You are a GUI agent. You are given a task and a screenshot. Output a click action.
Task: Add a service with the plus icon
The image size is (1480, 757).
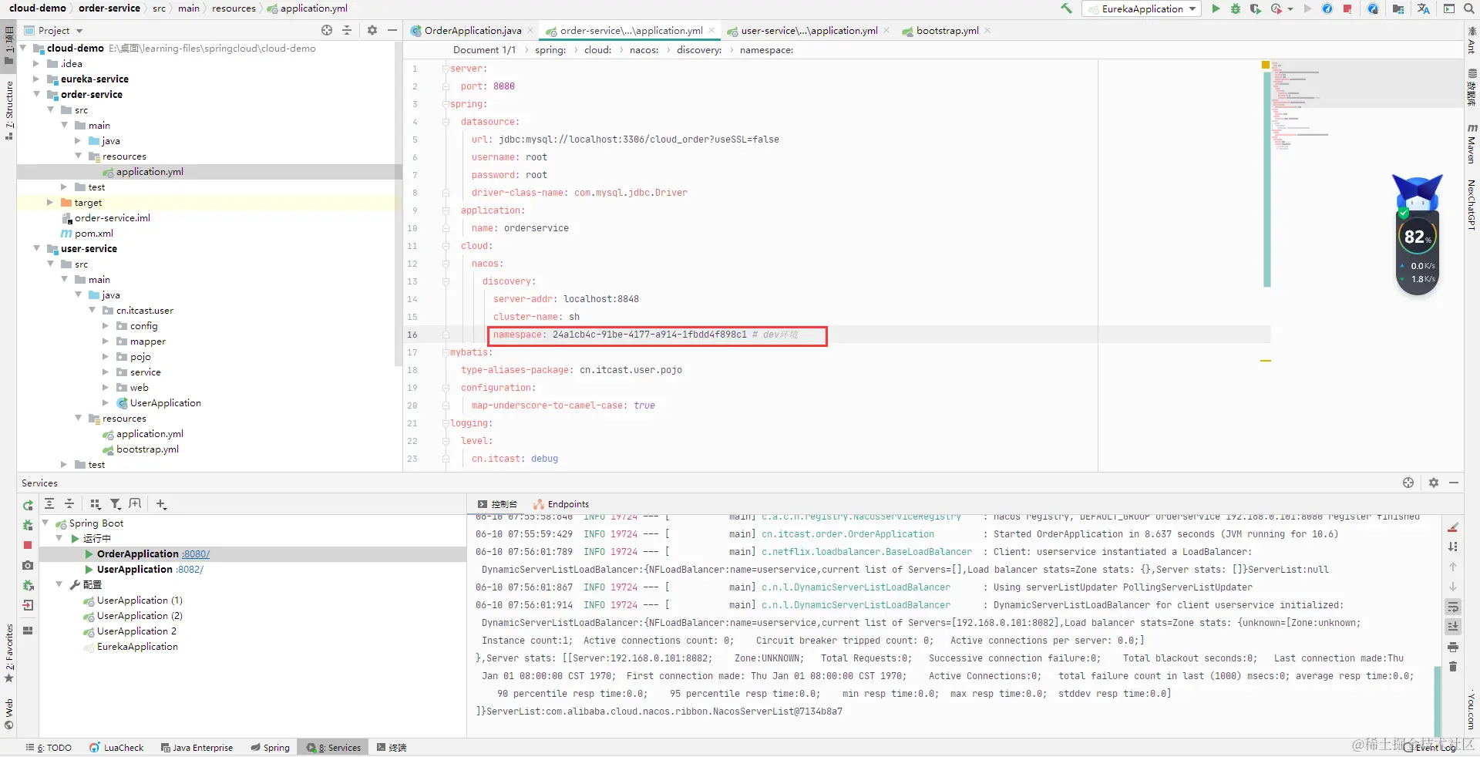click(x=161, y=503)
